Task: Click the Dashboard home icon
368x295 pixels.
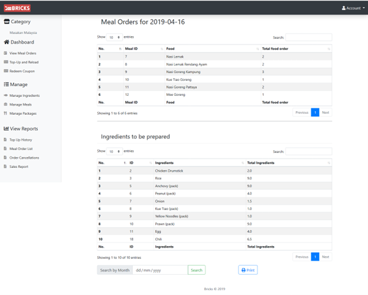Action: pos(7,42)
